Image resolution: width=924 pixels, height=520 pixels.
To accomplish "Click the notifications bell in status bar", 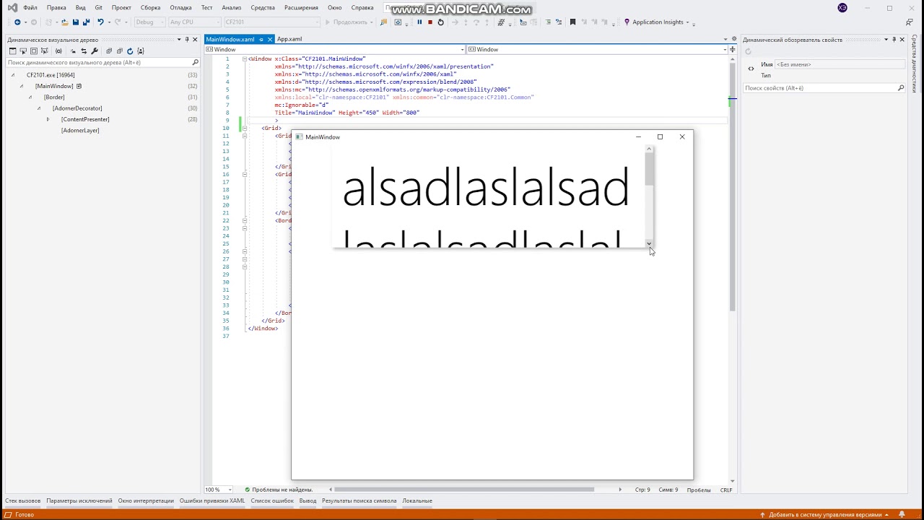I will [902, 515].
